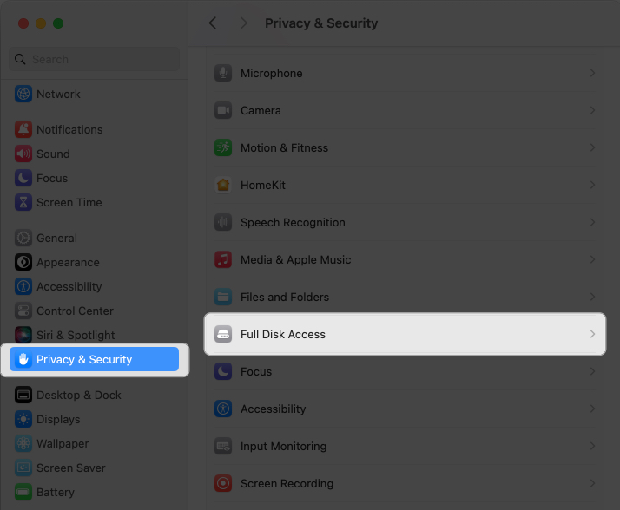Screen dimensions: 620x510
Task: Click the General label in sidebar
Action: [x=56, y=238]
